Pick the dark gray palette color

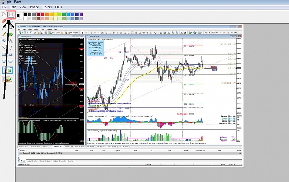(x=30, y=14)
